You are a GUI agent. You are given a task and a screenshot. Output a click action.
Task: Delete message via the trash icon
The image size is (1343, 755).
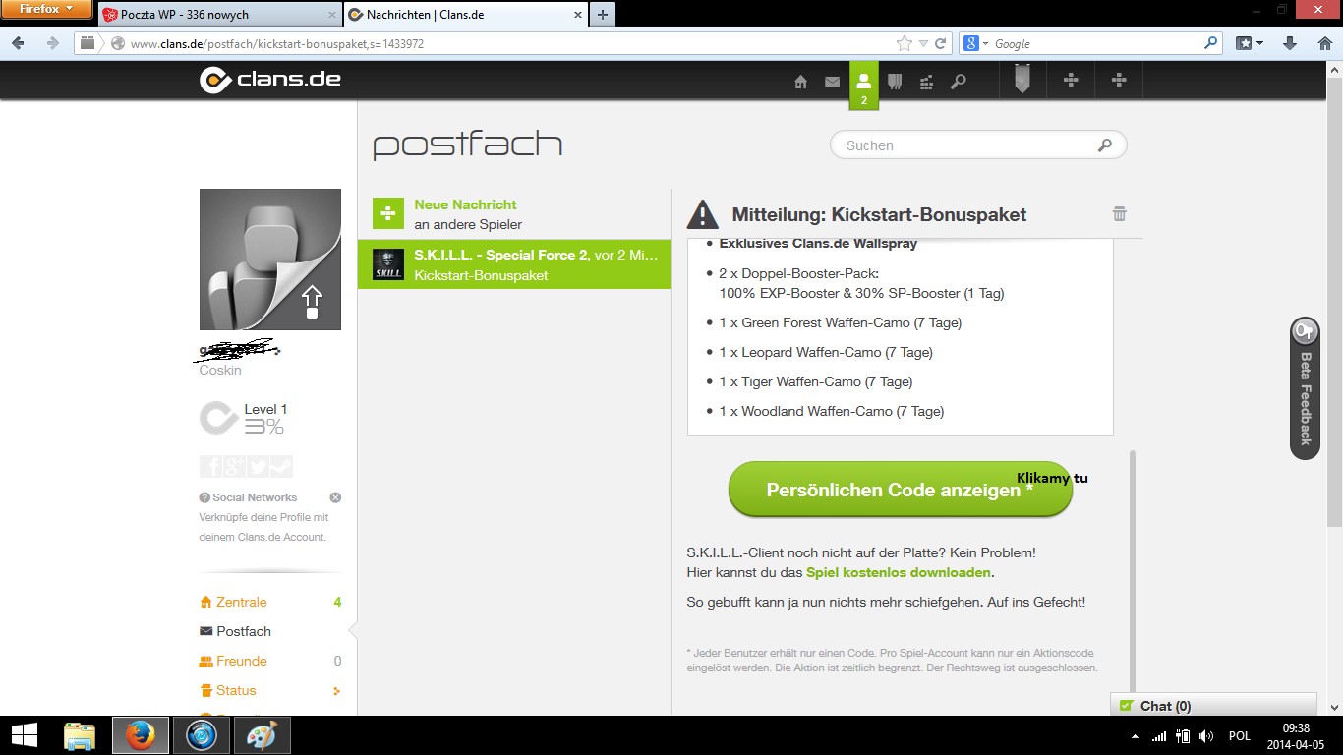1119,213
